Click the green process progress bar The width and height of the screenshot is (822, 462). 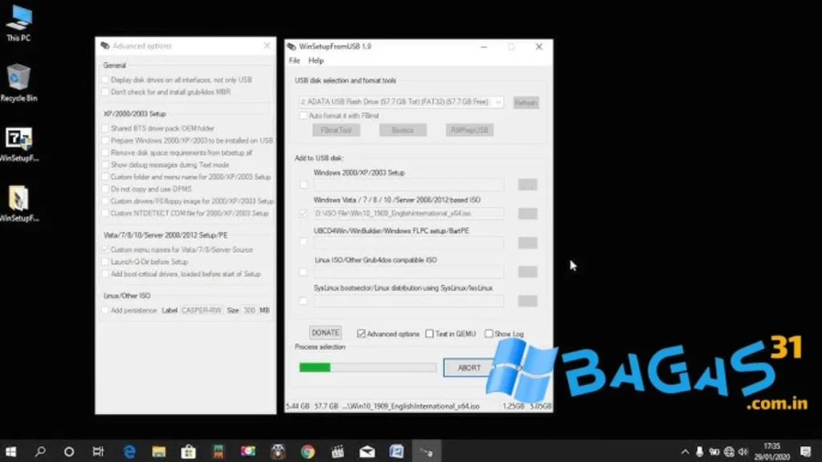[368, 367]
